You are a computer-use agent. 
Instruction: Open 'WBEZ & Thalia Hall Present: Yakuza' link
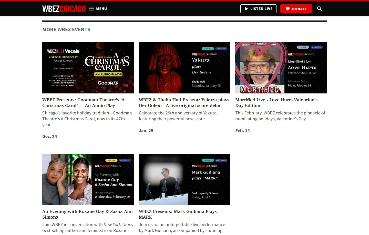click(184, 103)
